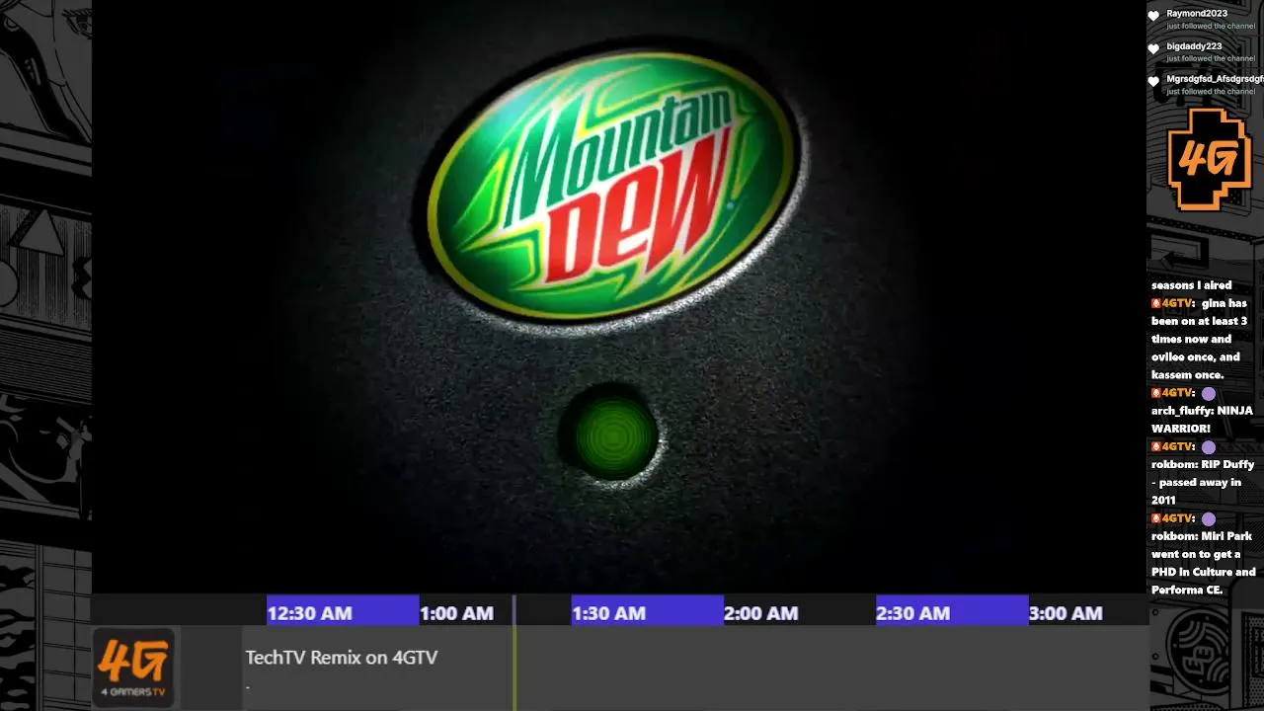Click the "seasons I aired" chat line
Screen dimensions: 1264x711
[x=1192, y=285]
